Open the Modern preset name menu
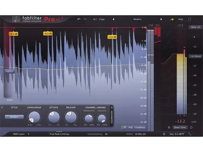This screenshot has width=203, height=152. click(137, 19)
